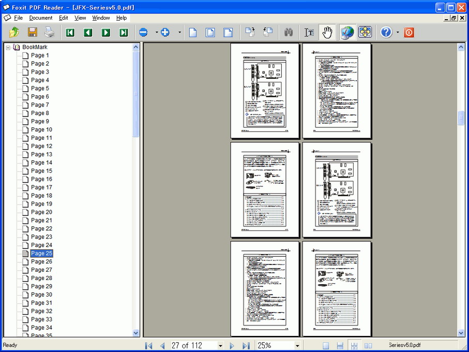Go to next page in status bar

pyautogui.click(x=232, y=346)
